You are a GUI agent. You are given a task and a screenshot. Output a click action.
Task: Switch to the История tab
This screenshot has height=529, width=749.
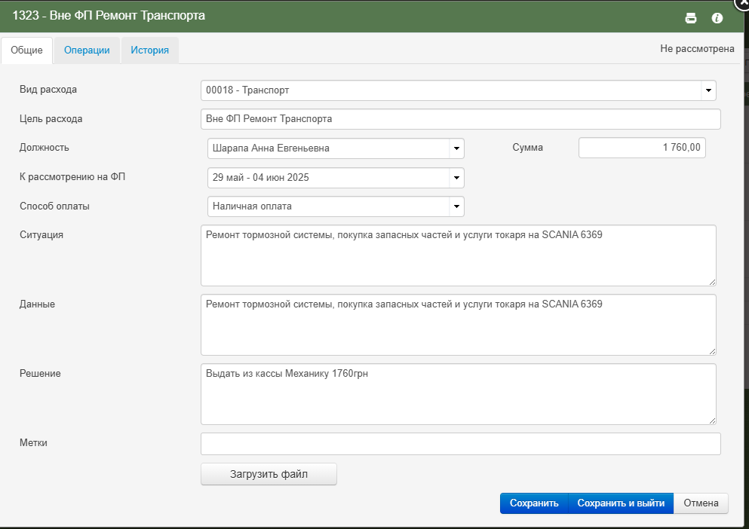point(150,50)
